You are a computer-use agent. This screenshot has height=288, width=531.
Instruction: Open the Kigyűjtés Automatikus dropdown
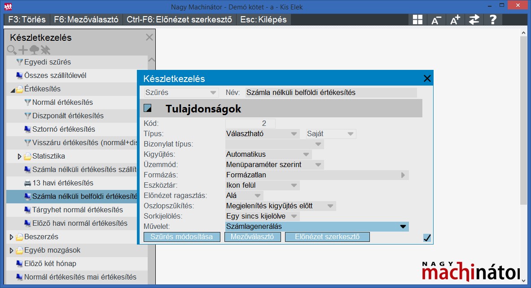click(268, 155)
